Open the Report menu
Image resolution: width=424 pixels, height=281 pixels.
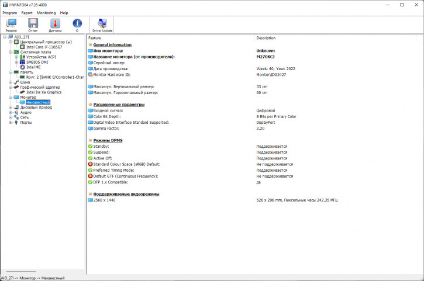(27, 13)
